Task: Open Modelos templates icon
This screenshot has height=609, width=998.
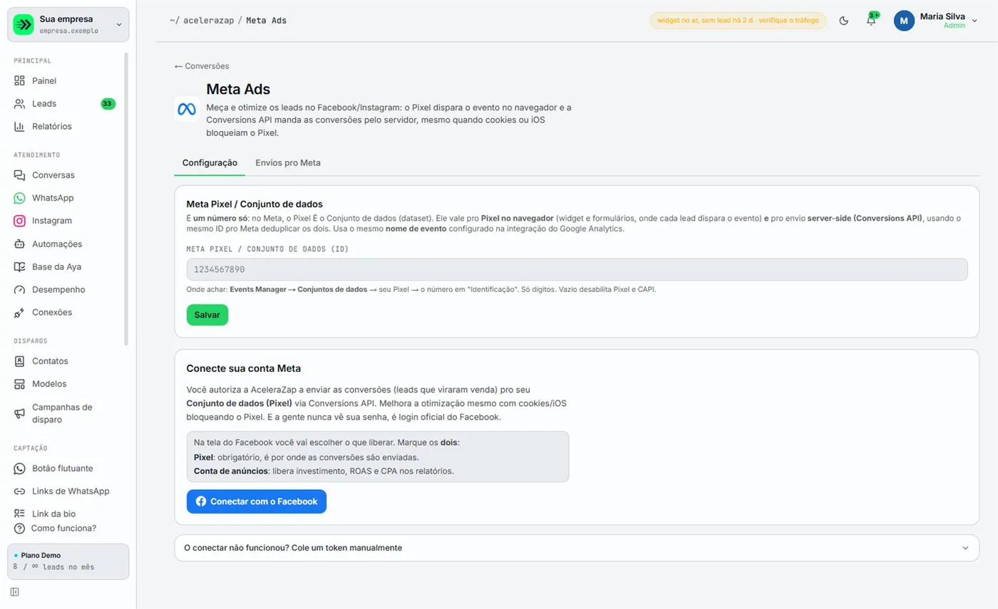Action: point(19,384)
